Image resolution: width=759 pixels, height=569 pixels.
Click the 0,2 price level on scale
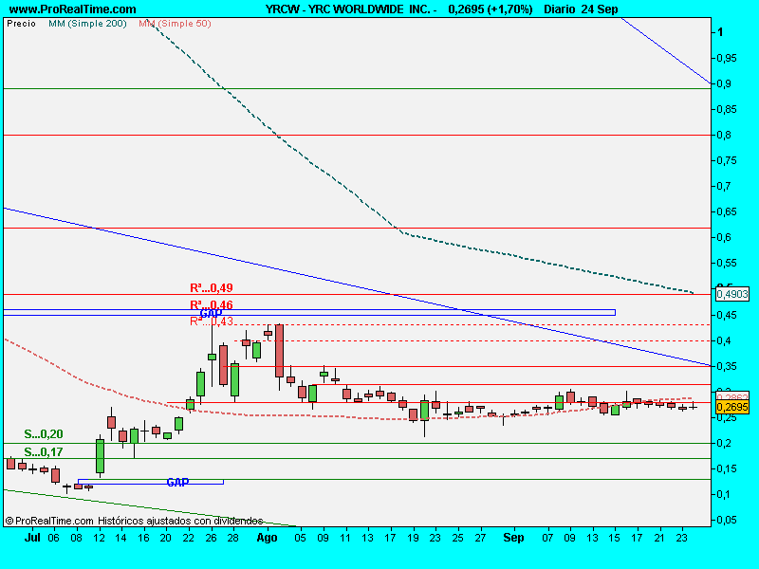pos(724,443)
